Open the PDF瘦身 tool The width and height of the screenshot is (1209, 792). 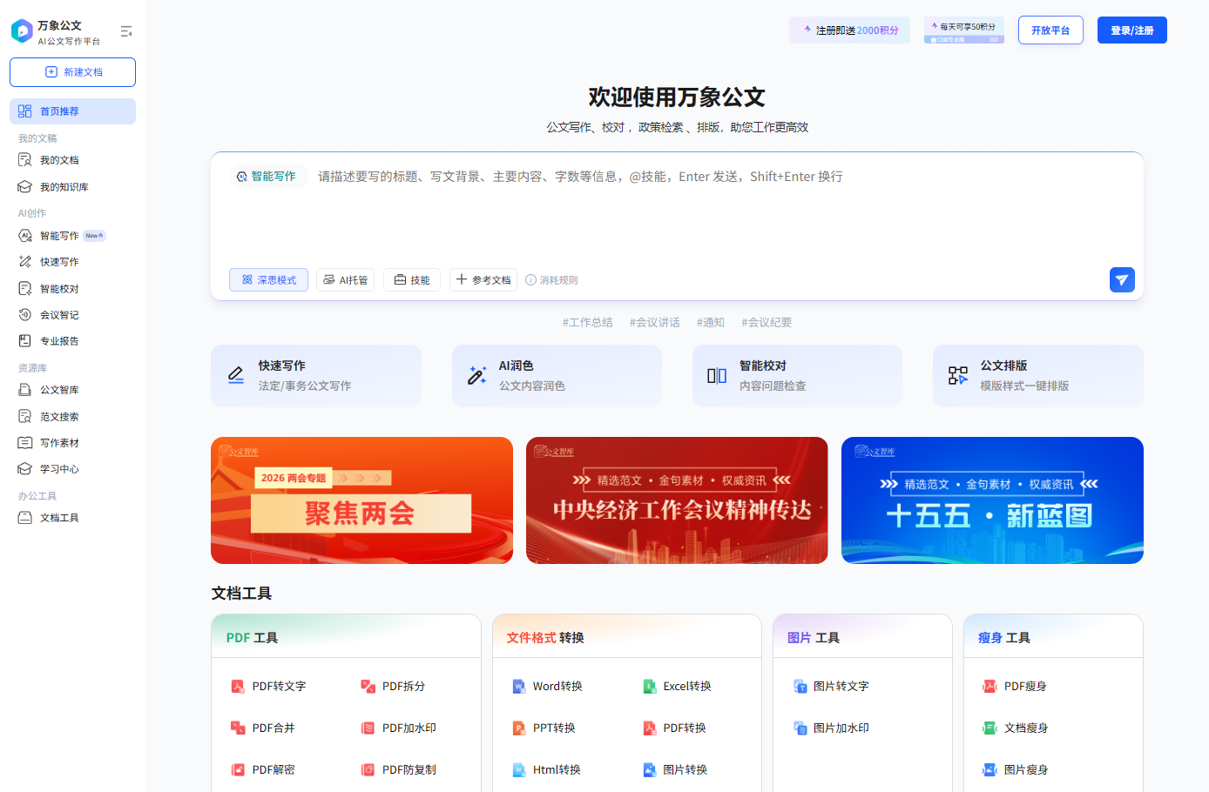tap(1015, 687)
